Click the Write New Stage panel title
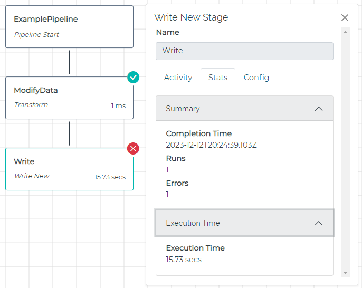 191,17
